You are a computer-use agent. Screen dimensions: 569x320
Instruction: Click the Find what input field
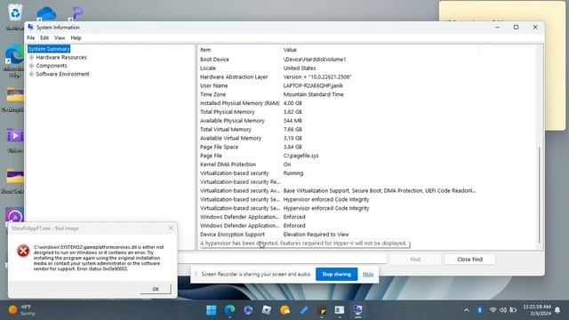point(283,259)
